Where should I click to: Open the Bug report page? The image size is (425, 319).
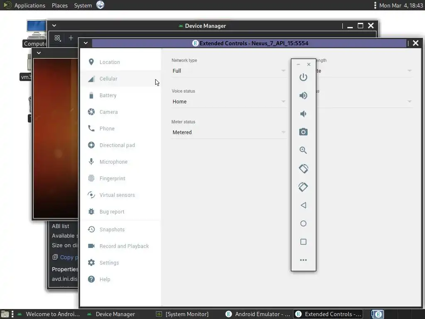121,211
